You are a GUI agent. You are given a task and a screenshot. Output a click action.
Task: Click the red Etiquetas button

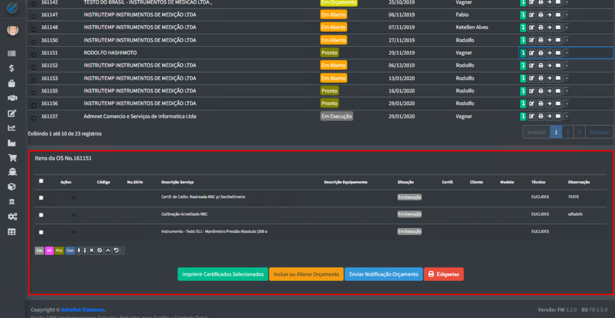(x=444, y=274)
